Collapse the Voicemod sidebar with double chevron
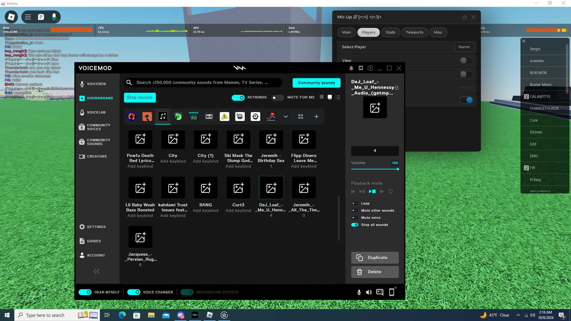This screenshot has width=571, height=321. pos(97,271)
